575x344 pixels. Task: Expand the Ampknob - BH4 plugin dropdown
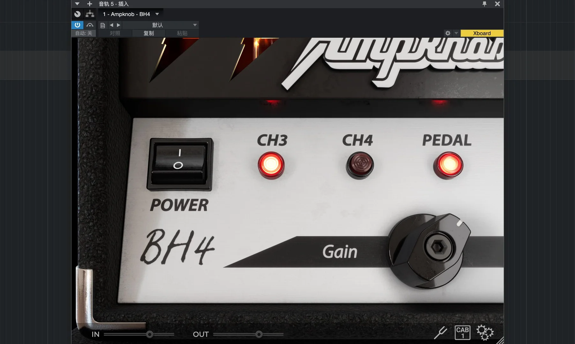[157, 14]
